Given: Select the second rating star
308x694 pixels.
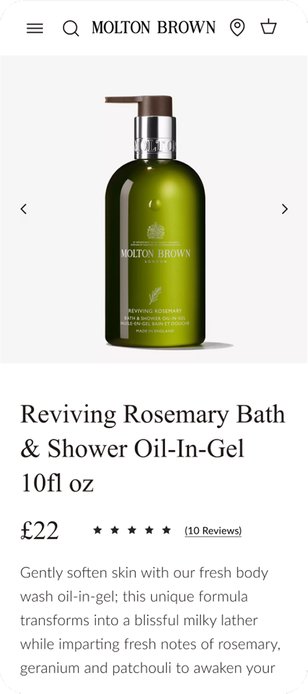Looking at the screenshot, I should click(115, 530).
